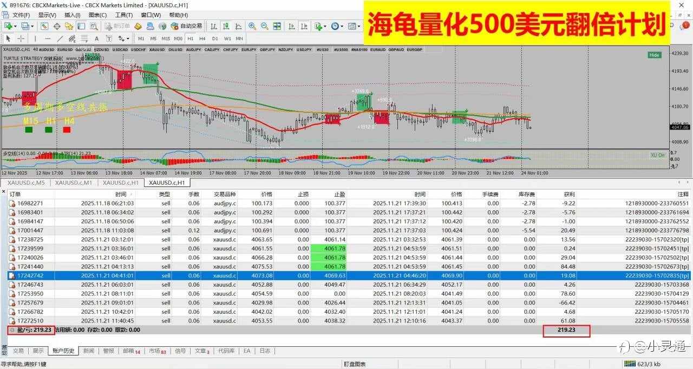693x369 pixels.
Task: Open the New Order dialog icon
Action: click(108, 26)
